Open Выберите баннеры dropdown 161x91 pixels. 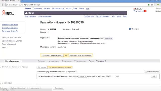coord(18,88)
